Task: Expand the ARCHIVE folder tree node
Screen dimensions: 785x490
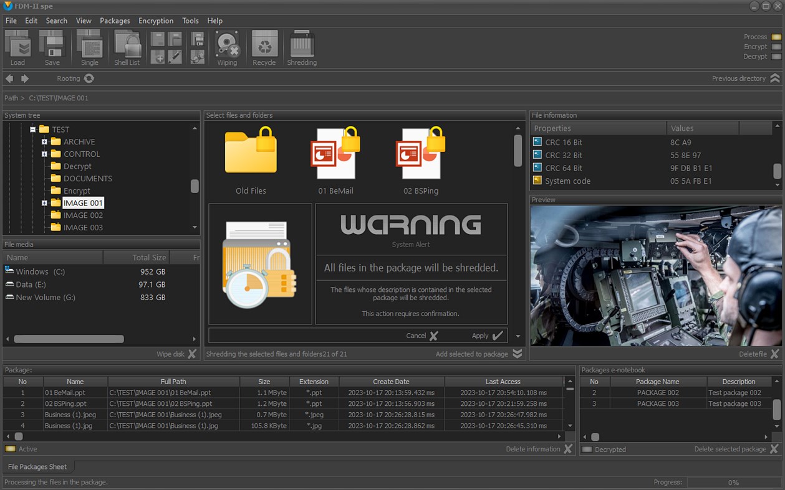Action: click(44, 142)
